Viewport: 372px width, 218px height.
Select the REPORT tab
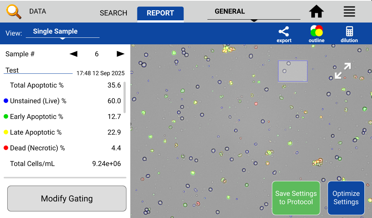coord(160,13)
